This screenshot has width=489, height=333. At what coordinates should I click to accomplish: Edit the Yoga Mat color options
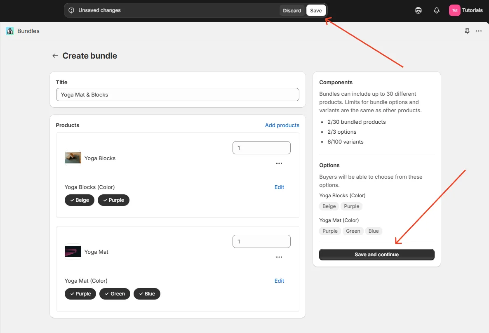click(x=279, y=281)
